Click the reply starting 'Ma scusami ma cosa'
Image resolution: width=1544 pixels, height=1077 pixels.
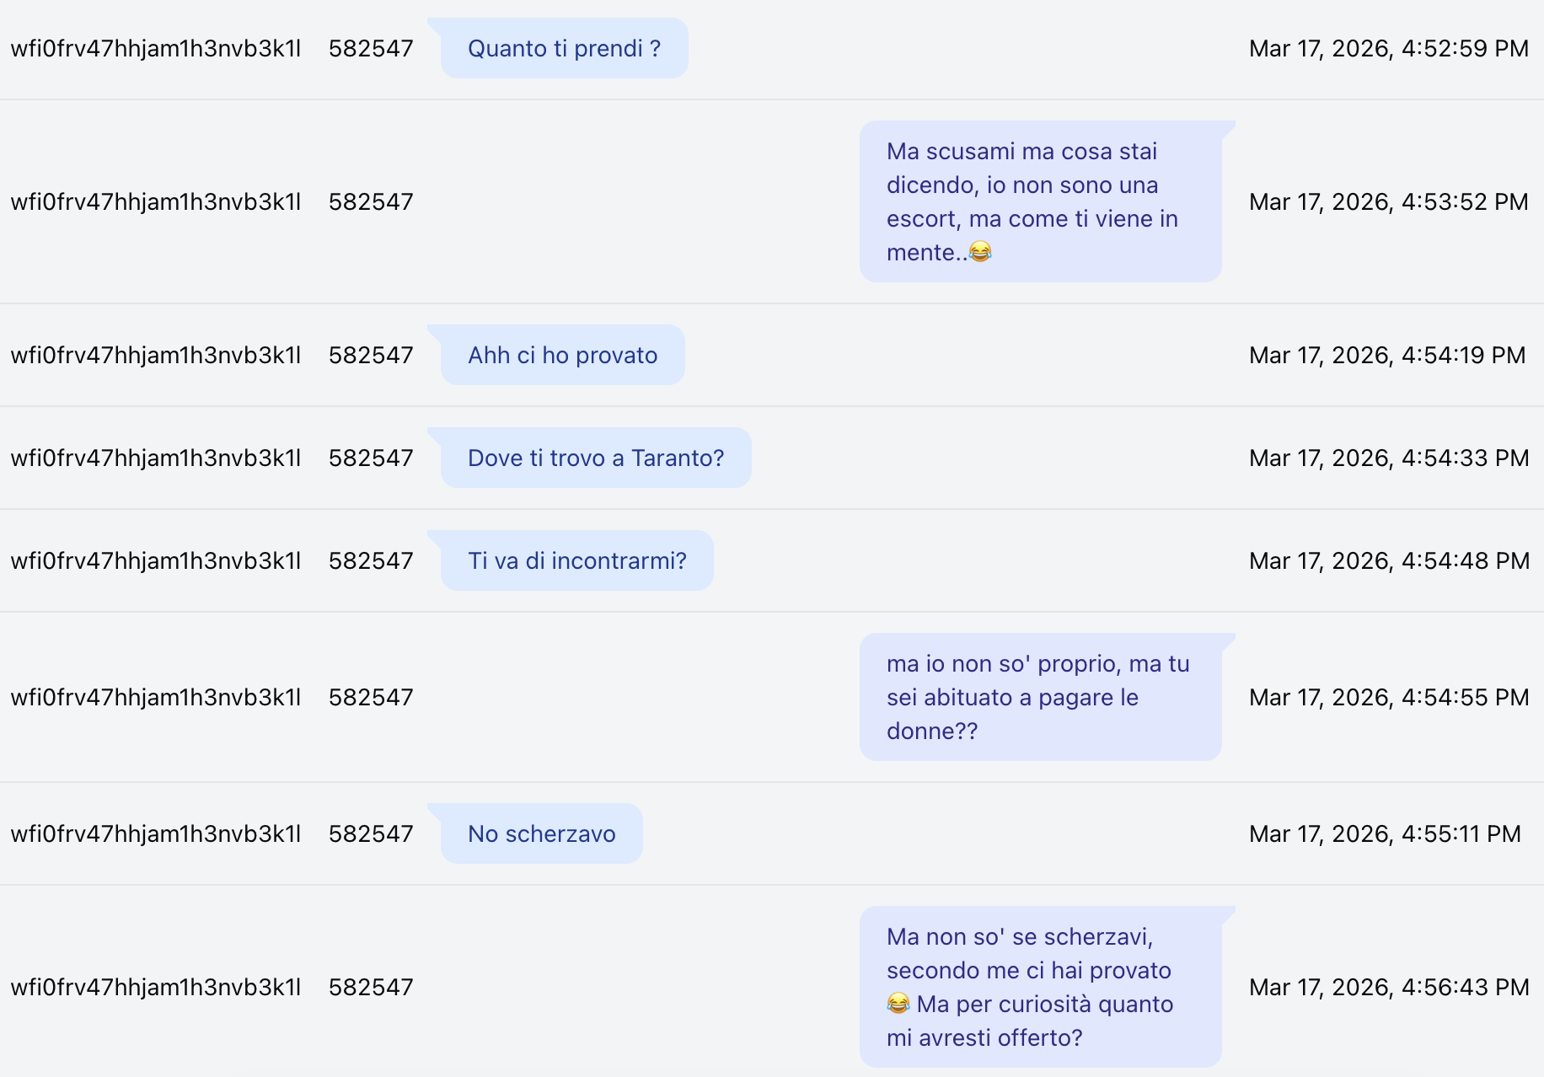click(1039, 201)
